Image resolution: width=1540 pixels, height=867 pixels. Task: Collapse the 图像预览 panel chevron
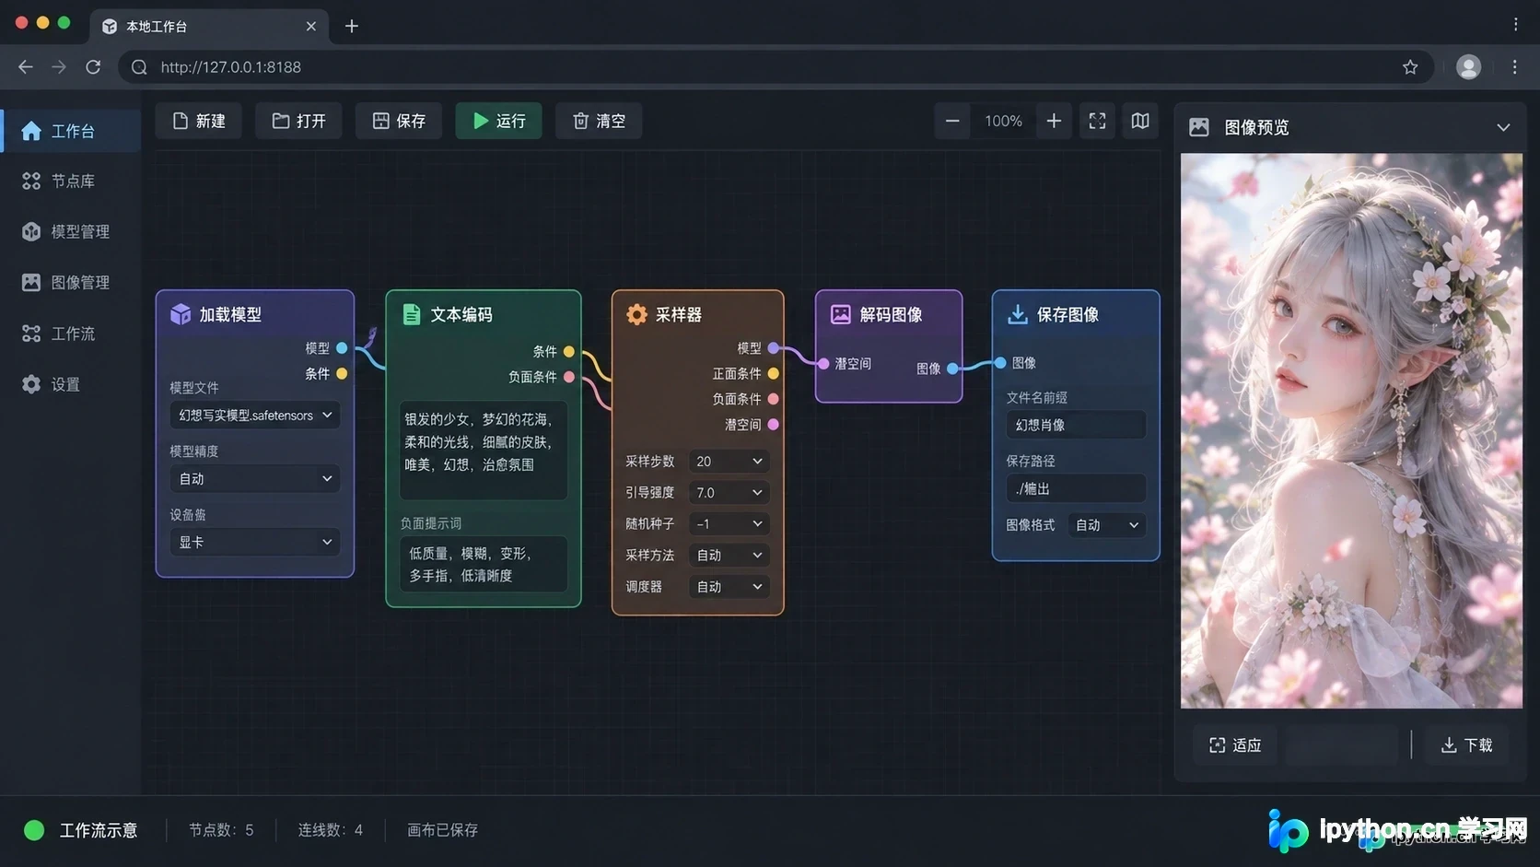pyautogui.click(x=1503, y=127)
